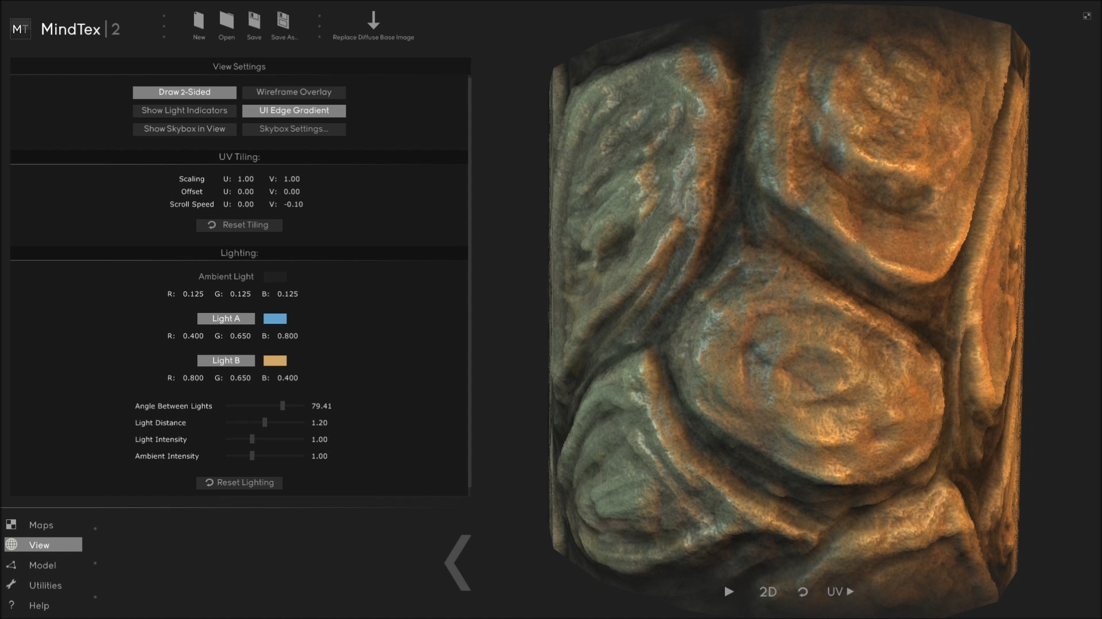Screen dimensions: 1102x619
Task: Open the Utilities section
Action: click(x=45, y=585)
